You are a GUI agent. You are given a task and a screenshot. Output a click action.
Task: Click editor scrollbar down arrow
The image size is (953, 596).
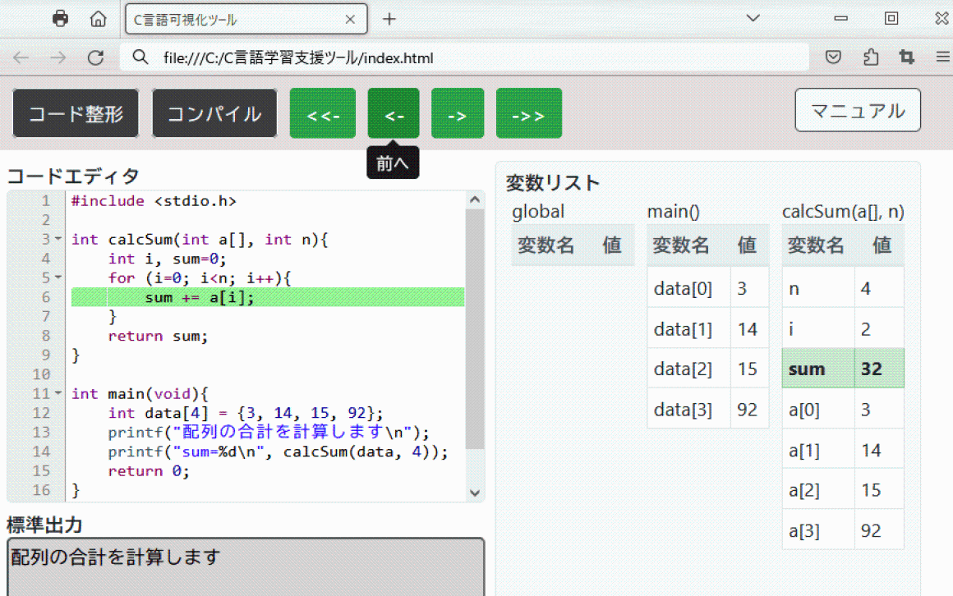(475, 493)
